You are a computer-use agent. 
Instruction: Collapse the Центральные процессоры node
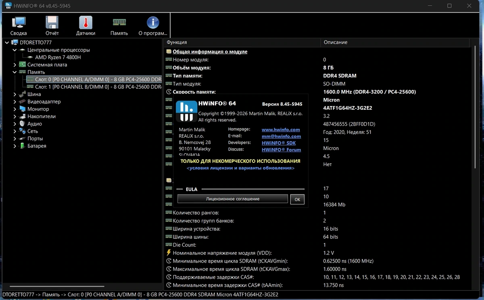[x=15, y=50]
